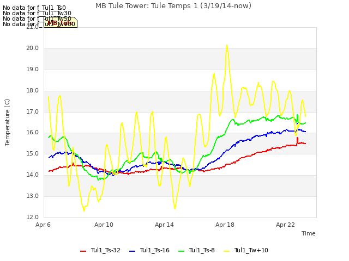This screenshot has width=349, height=261.
Task: Select the Tul1_Tw+10 legend label
Action: (x=251, y=250)
